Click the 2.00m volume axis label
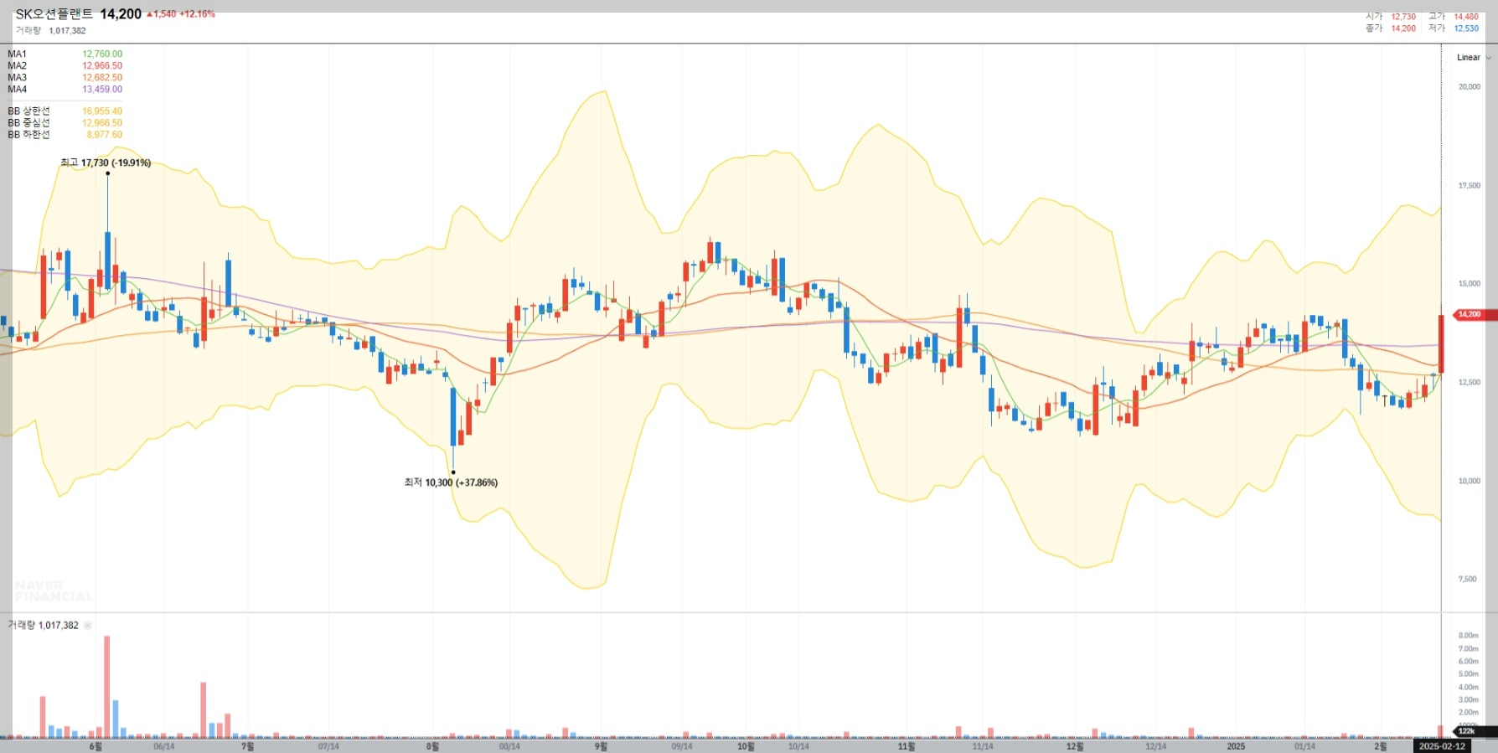This screenshot has height=753, width=1498. [x=1469, y=713]
